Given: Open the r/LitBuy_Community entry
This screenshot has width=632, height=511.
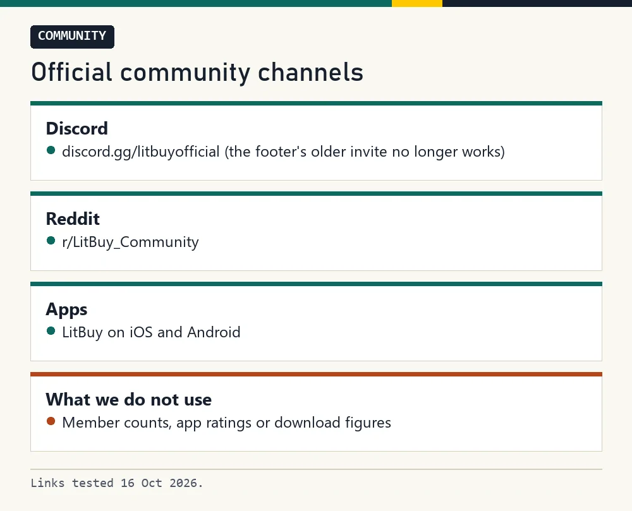Looking at the screenshot, I should [x=130, y=242].
